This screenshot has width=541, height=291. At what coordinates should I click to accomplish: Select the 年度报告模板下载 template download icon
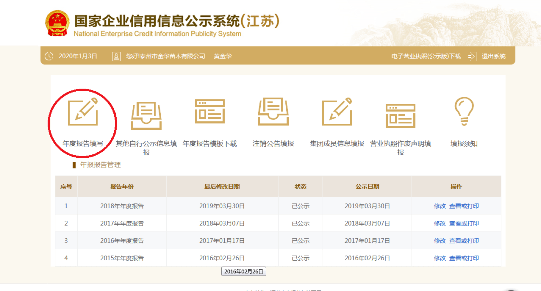pyautogui.click(x=210, y=114)
